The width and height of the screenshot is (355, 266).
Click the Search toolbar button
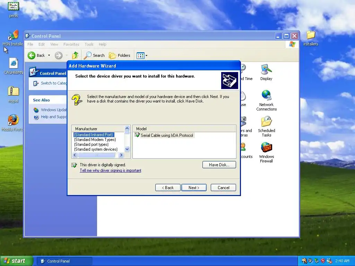94,55
